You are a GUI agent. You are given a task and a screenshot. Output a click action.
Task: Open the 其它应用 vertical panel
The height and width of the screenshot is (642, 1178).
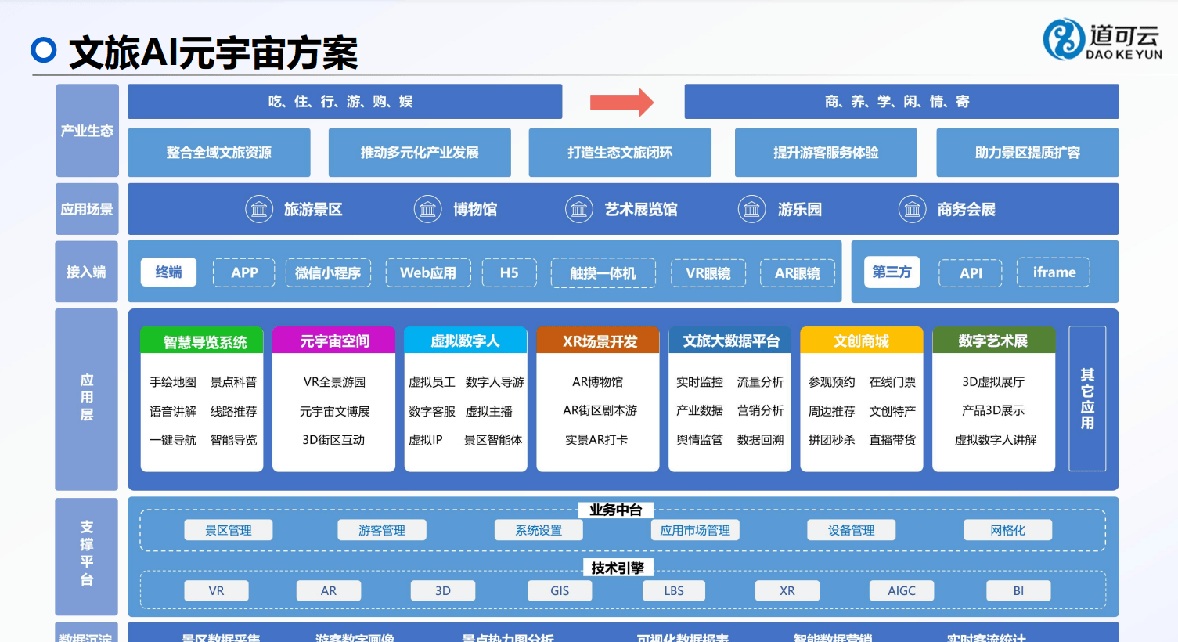click(x=1087, y=399)
